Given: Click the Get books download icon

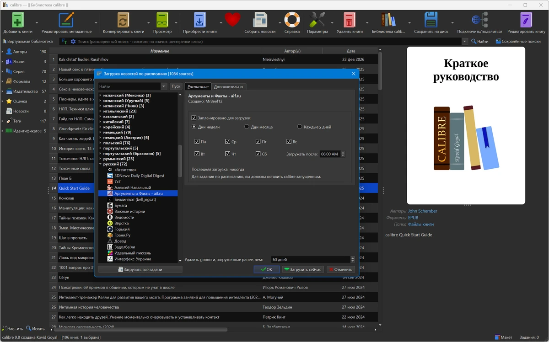Looking at the screenshot, I should click(x=200, y=20).
